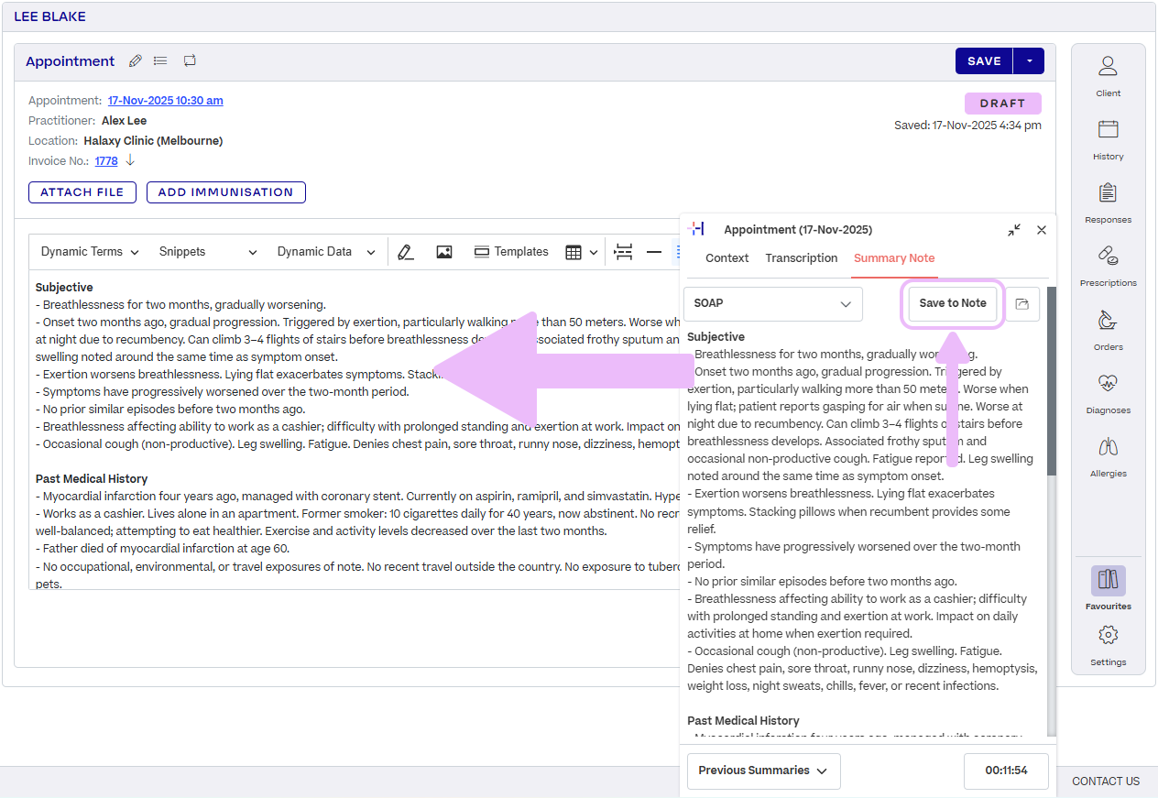Click the page break icon in editor toolbar
The width and height of the screenshot is (1158, 798).
tap(624, 252)
